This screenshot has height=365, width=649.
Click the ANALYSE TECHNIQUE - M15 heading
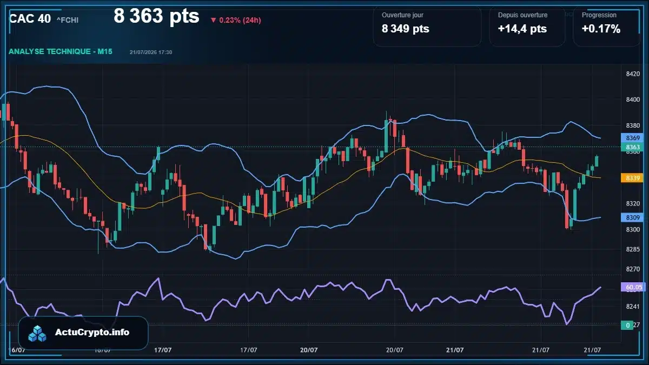pyautogui.click(x=61, y=51)
